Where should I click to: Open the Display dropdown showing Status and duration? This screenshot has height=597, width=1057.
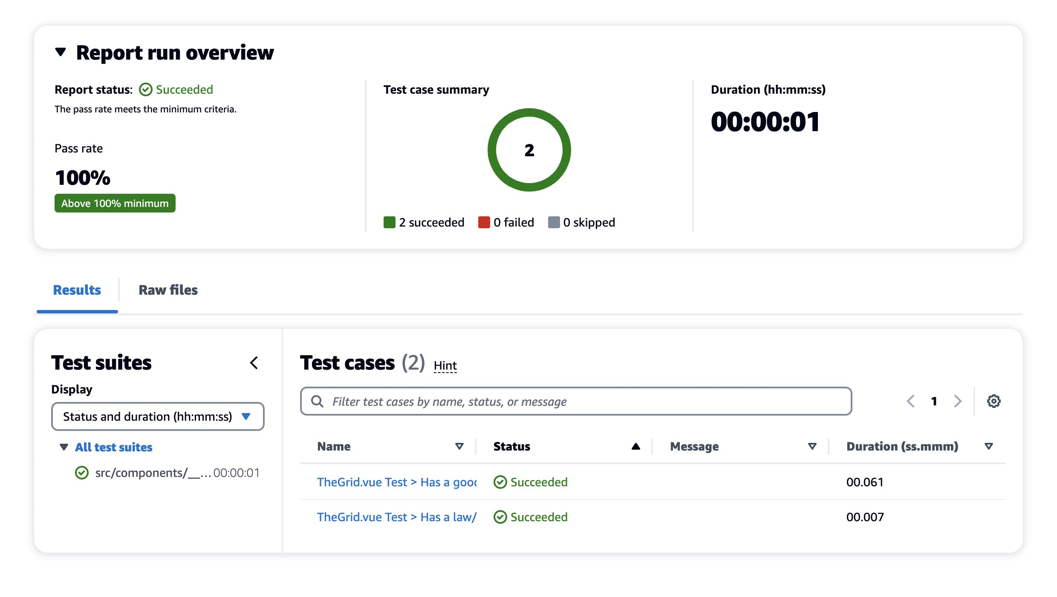coord(157,416)
